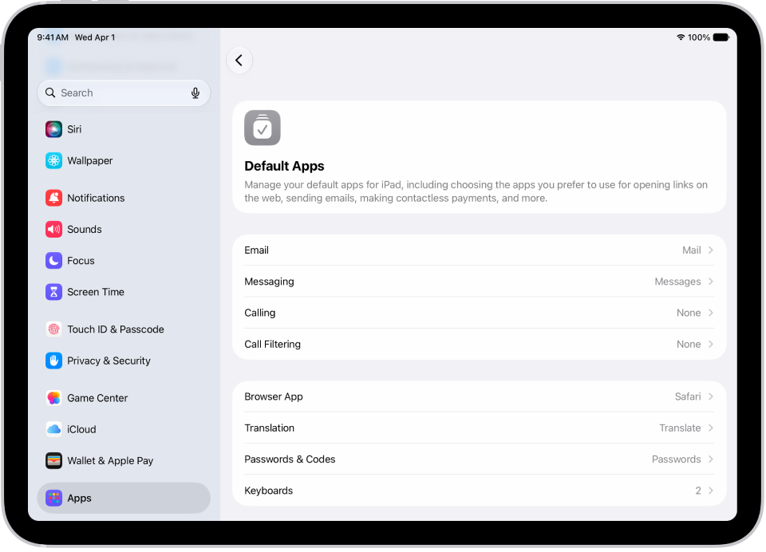Tap the iCloud label
Viewport: 766px width, 552px height.
(x=81, y=429)
